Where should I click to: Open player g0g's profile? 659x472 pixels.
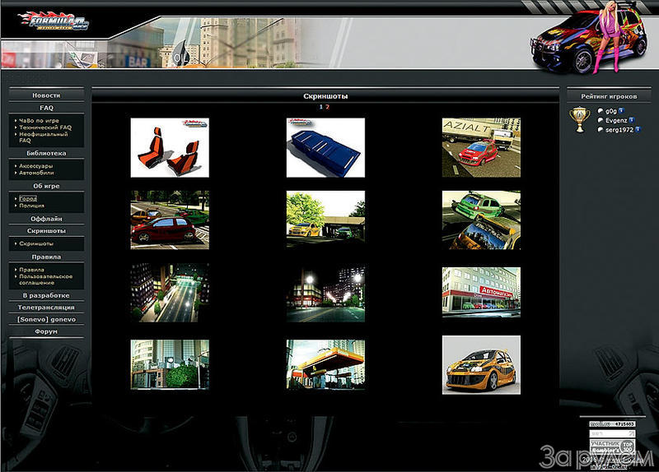[611, 110]
